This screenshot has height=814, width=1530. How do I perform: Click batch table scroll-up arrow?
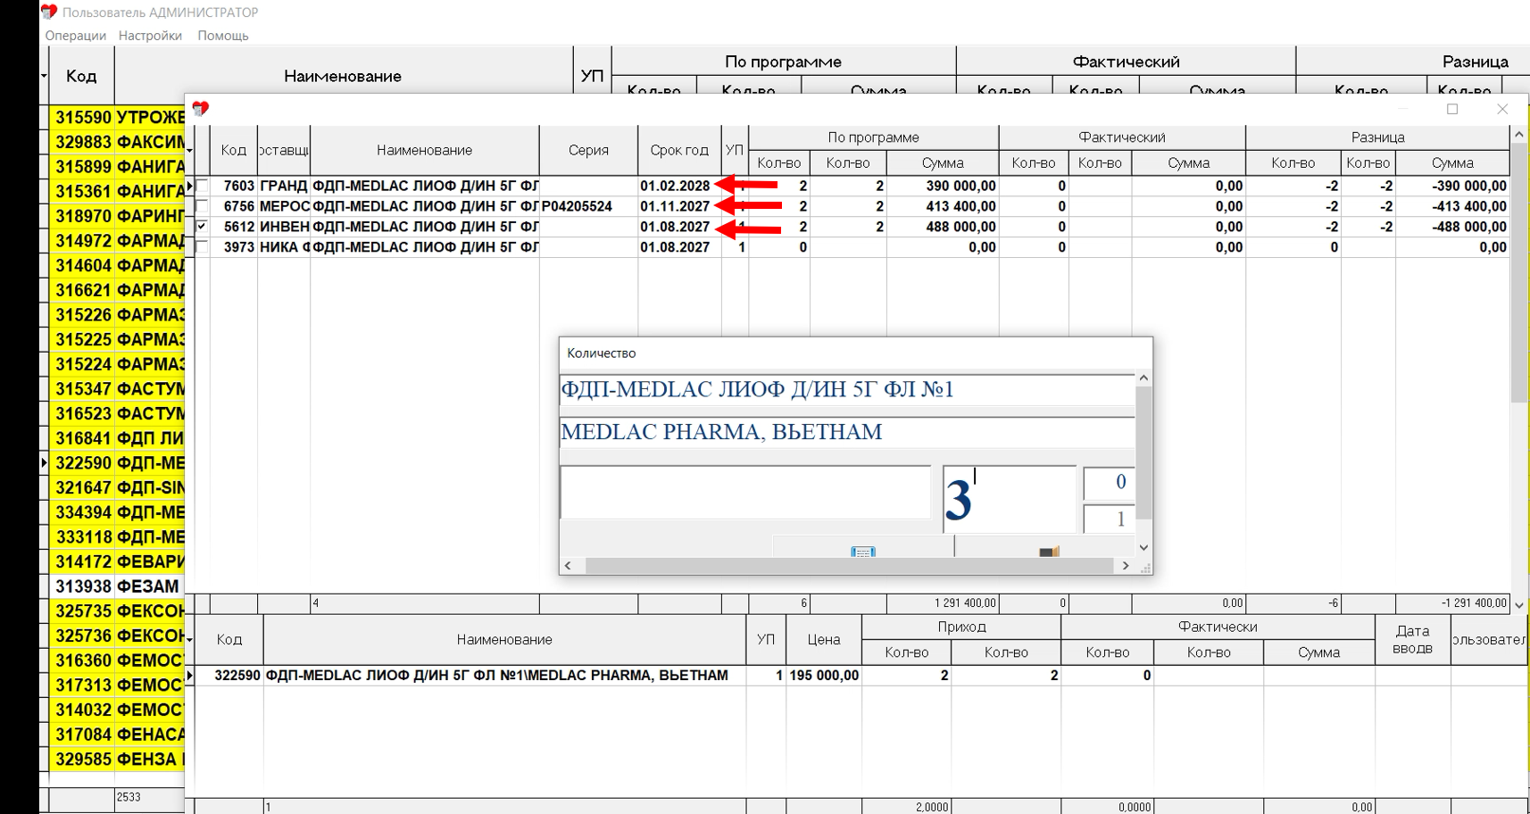coord(1519,134)
